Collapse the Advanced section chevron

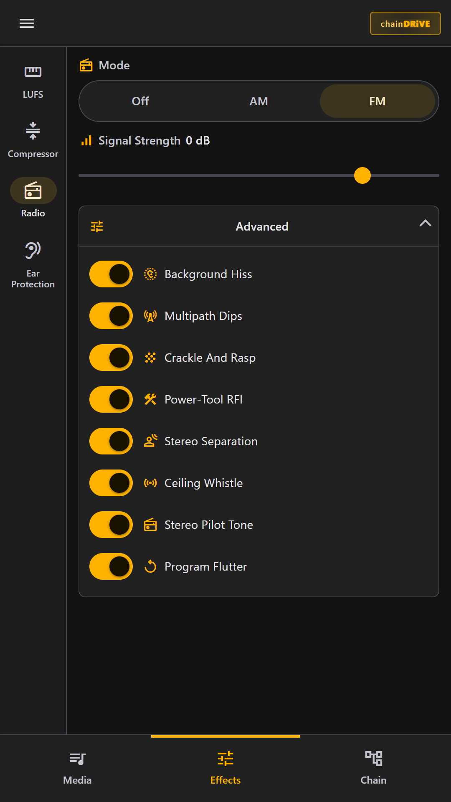[425, 223]
